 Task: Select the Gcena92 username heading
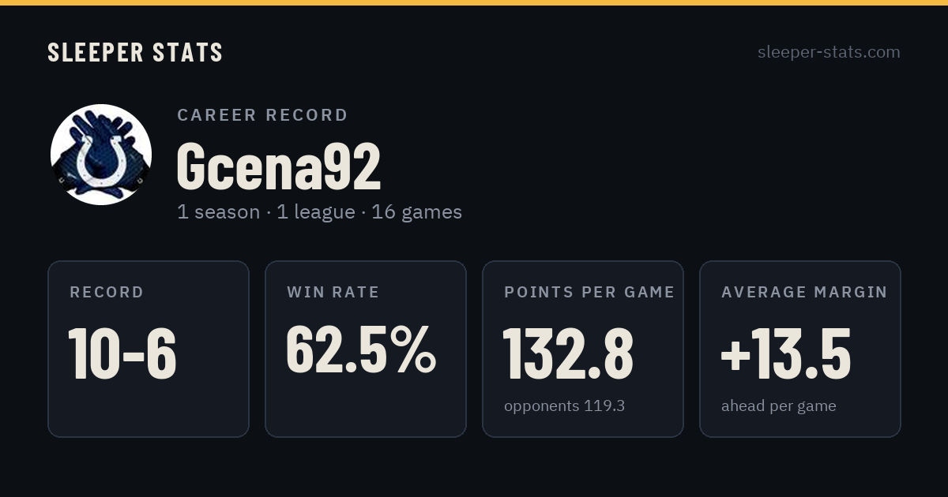279,166
